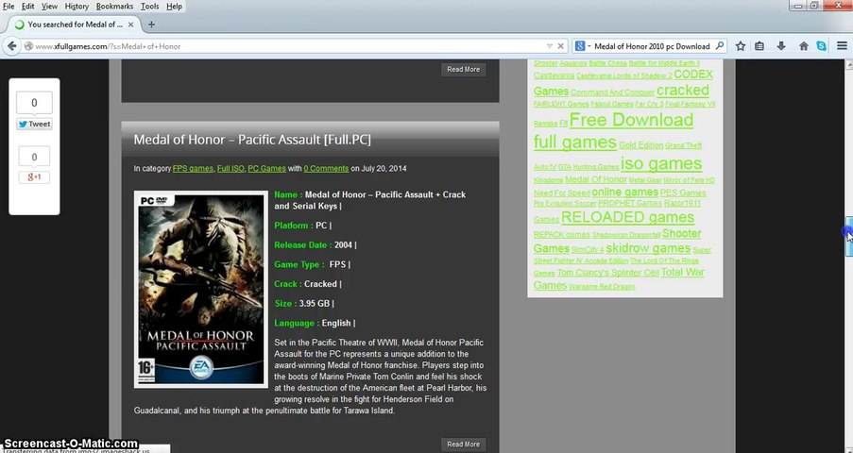Click Read More under Pacific Assault description
853x453 pixels.
tap(464, 444)
